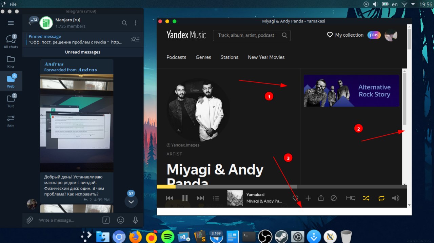Open My collection
434x243 pixels.
click(345, 35)
